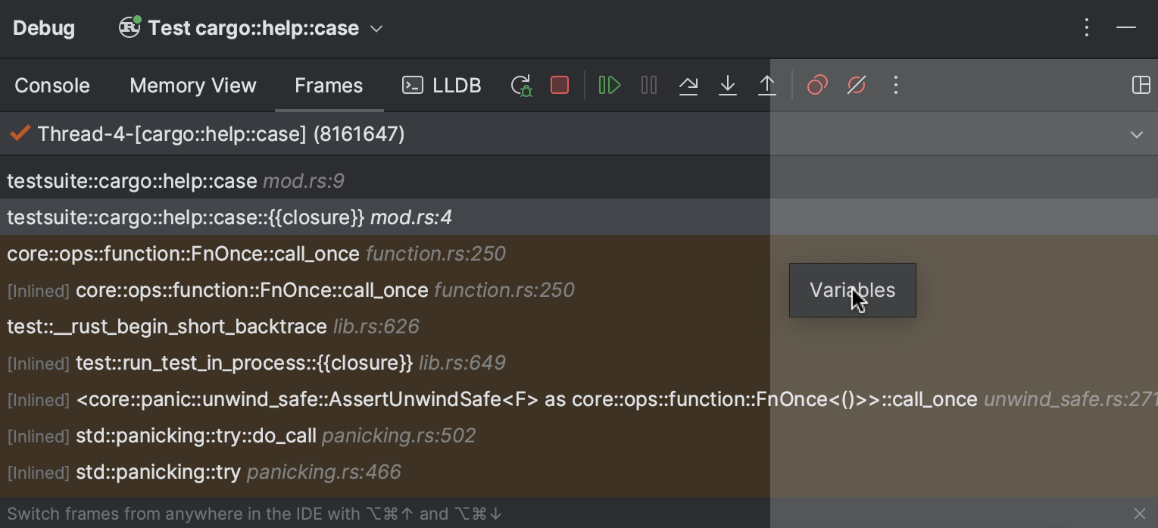Pause the debugged program
1158x528 pixels.
coord(649,85)
